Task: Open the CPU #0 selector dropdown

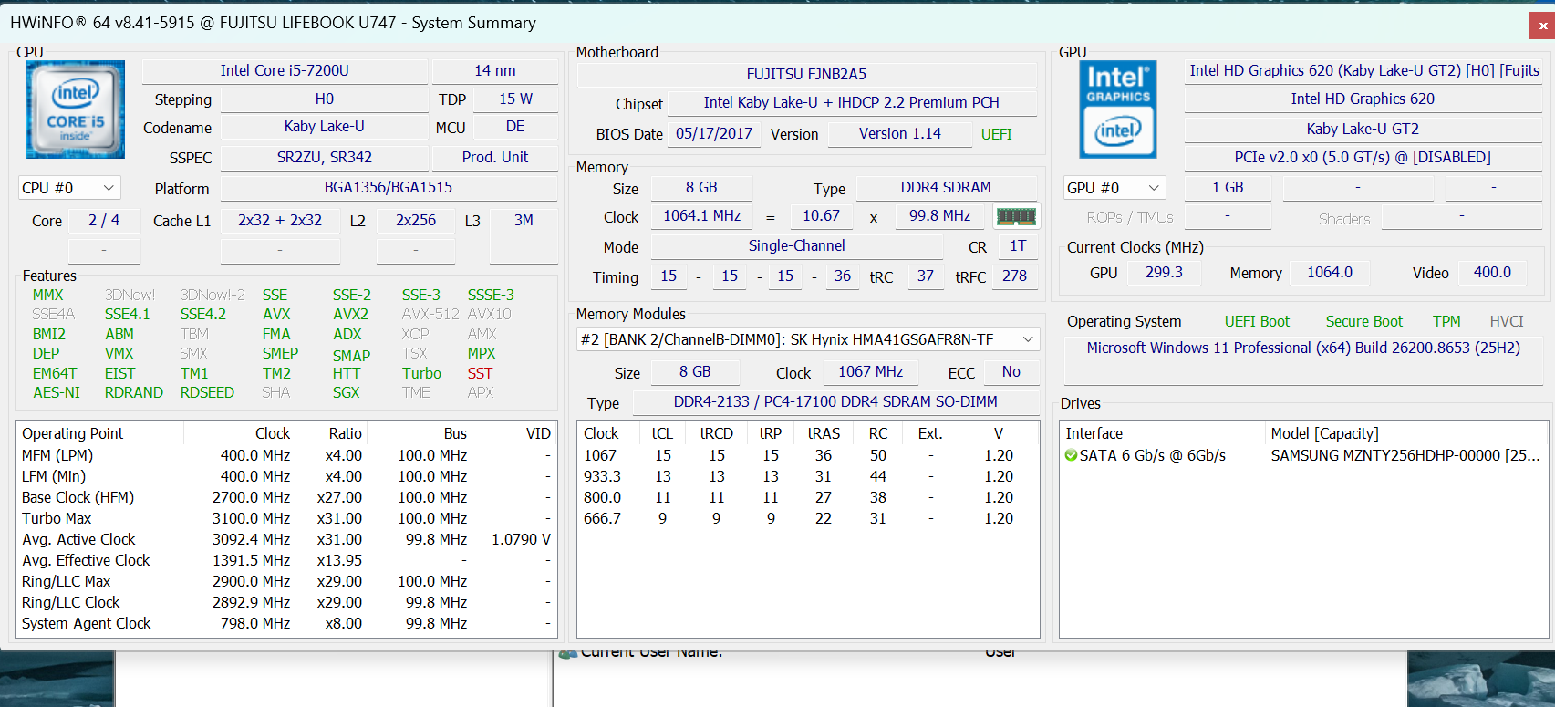Action: (x=69, y=188)
